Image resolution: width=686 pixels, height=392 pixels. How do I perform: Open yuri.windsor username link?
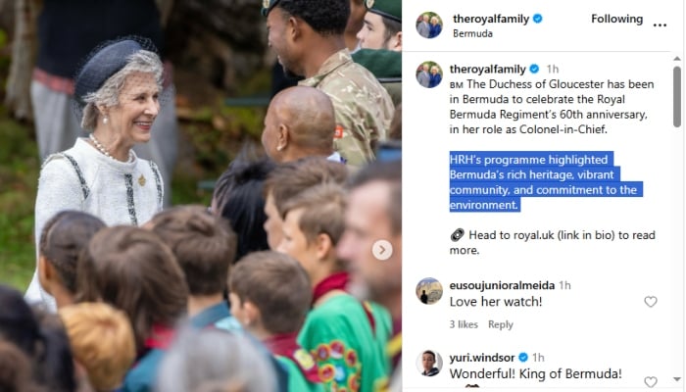pyautogui.click(x=482, y=358)
